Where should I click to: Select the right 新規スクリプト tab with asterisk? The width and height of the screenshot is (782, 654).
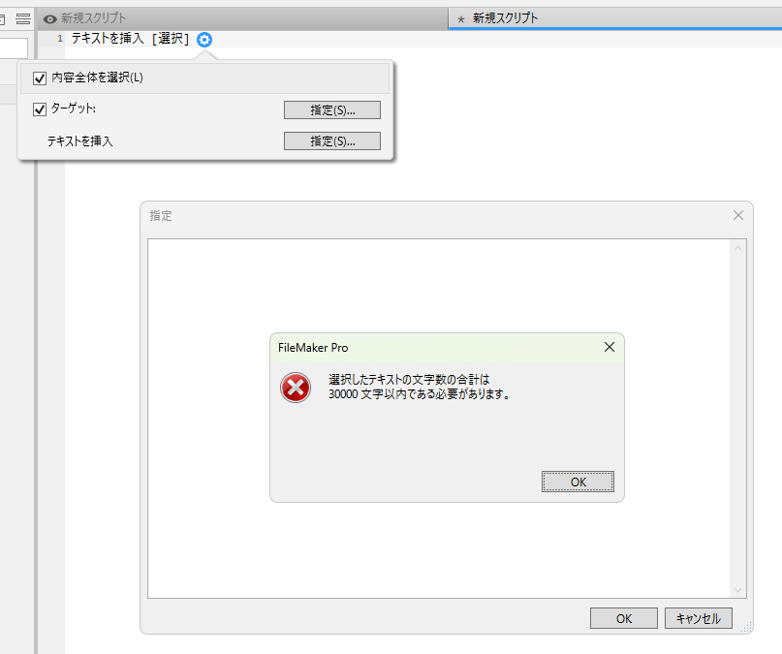615,19
